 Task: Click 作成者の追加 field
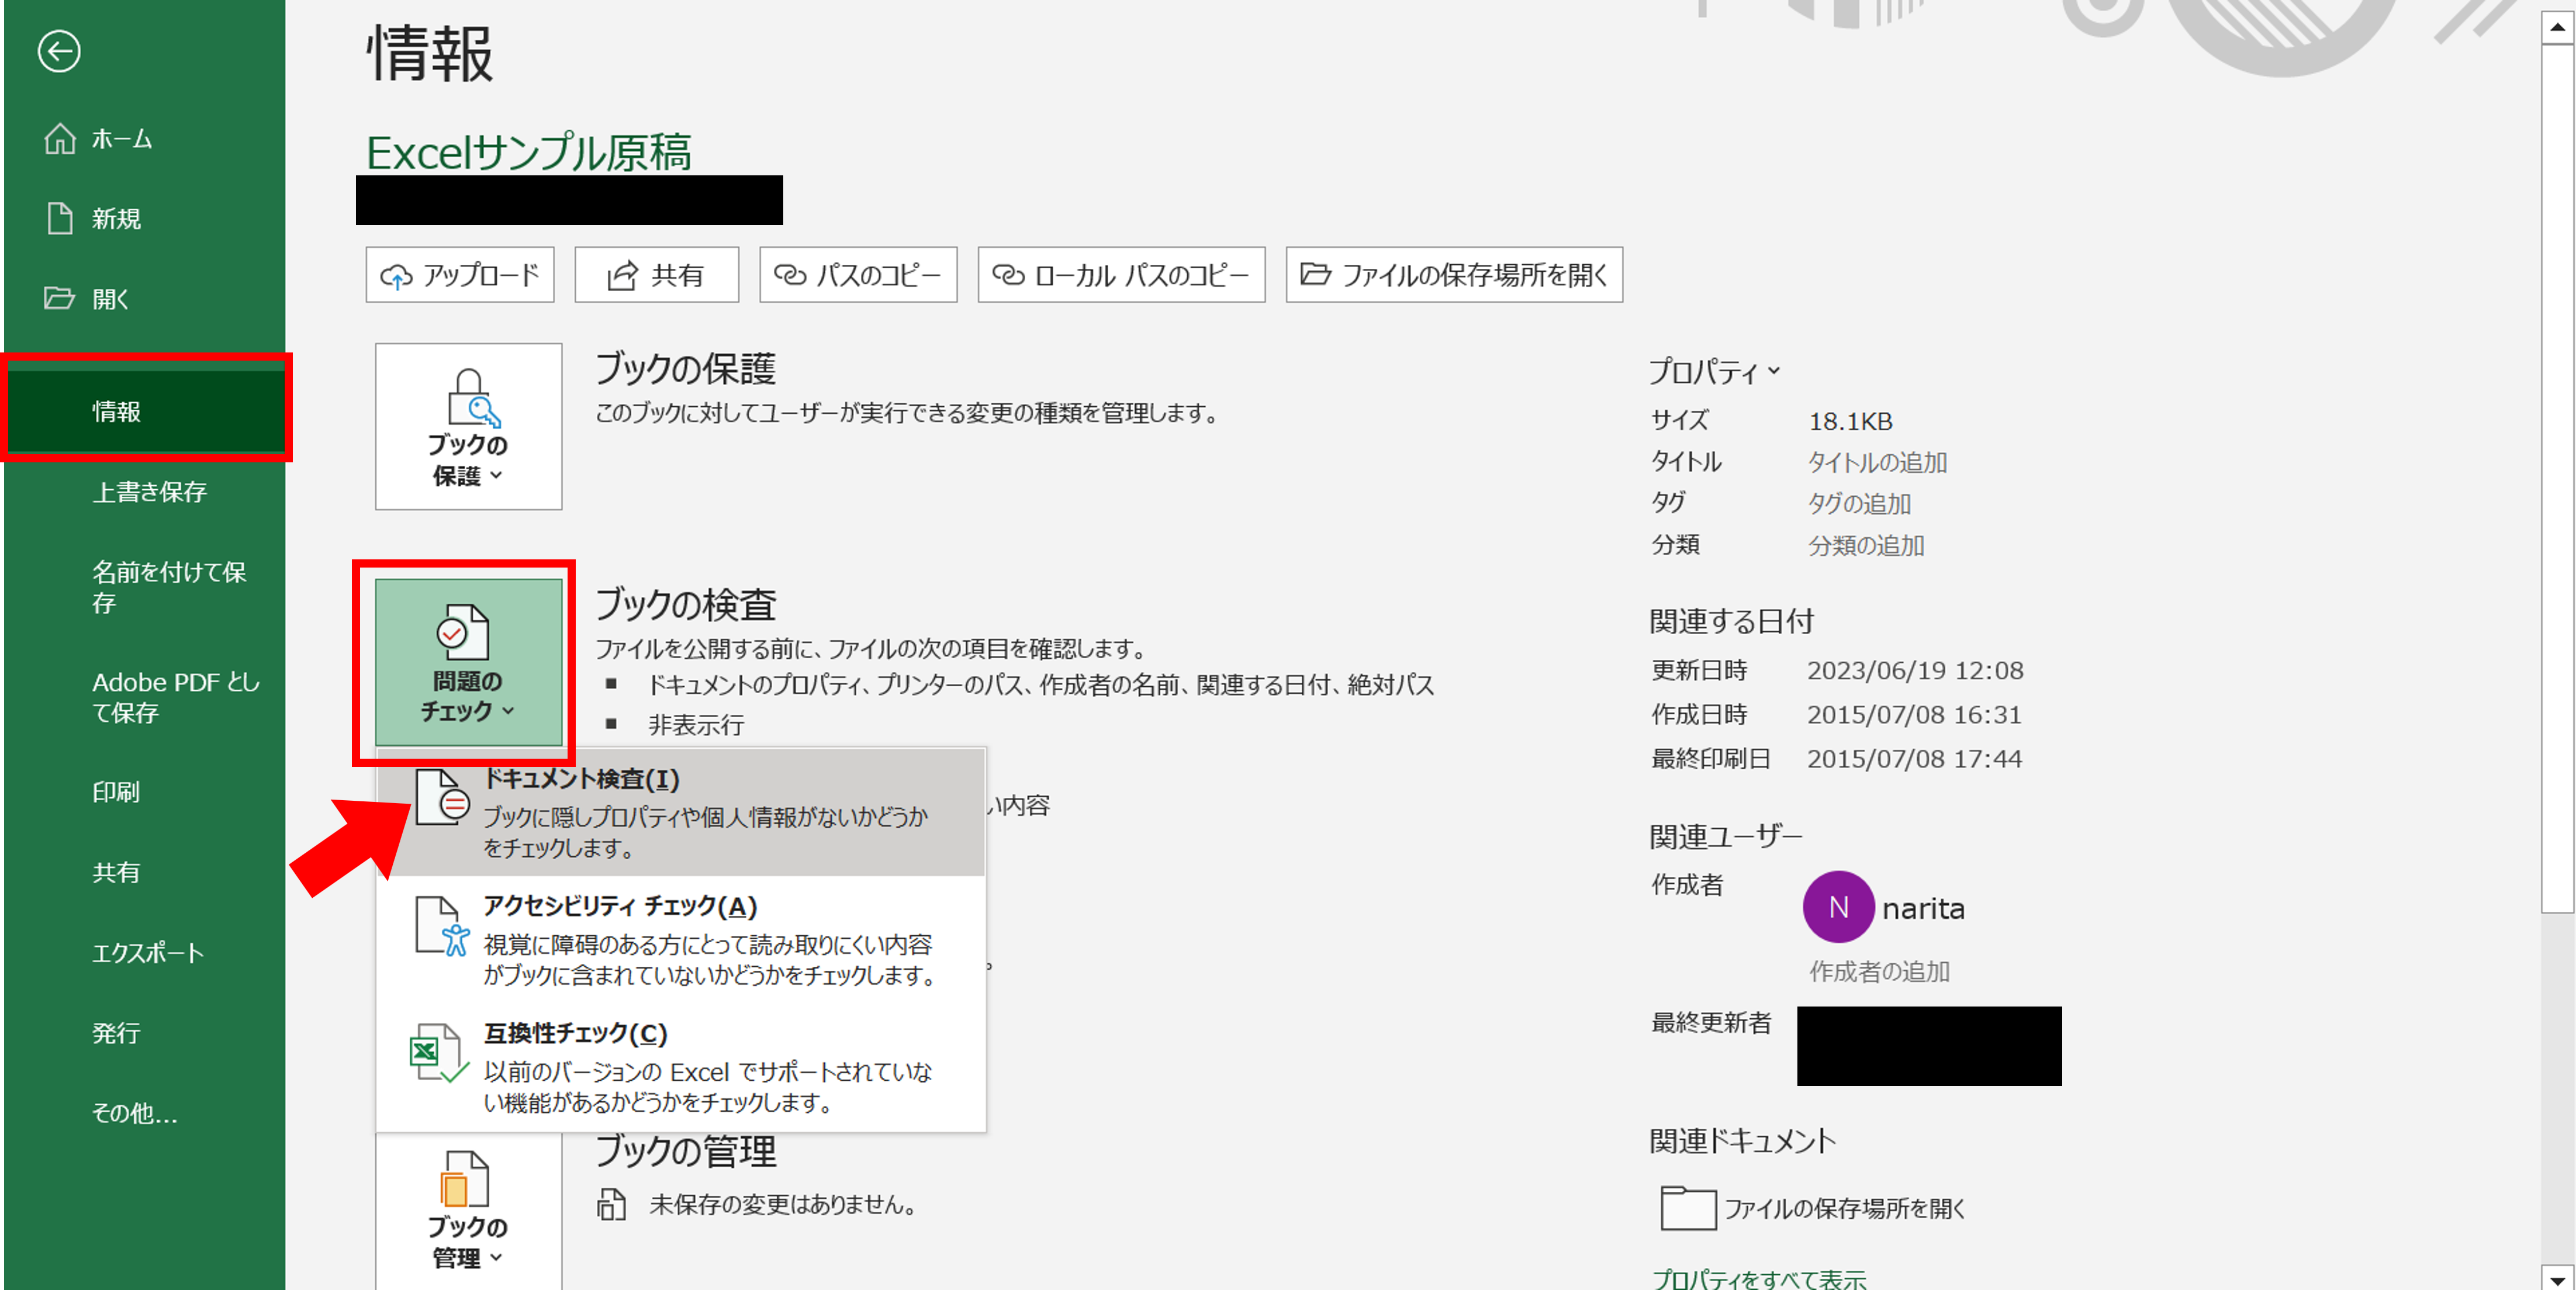[x=1879, y=972]
